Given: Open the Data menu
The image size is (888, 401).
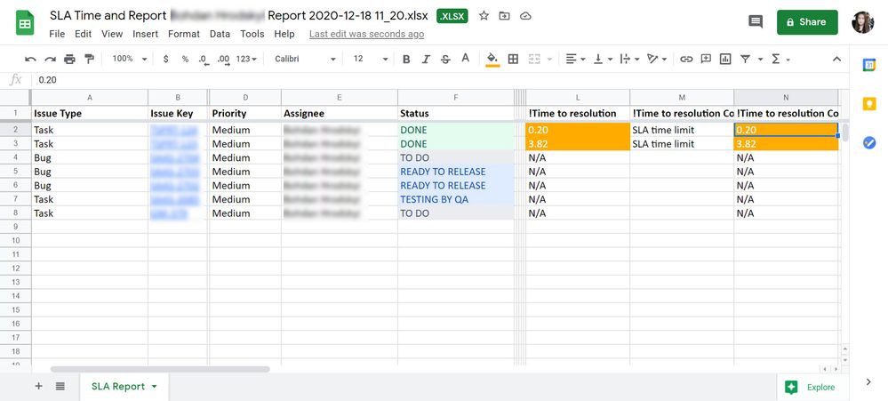Looking at the screenshot, I should (220, 34).
